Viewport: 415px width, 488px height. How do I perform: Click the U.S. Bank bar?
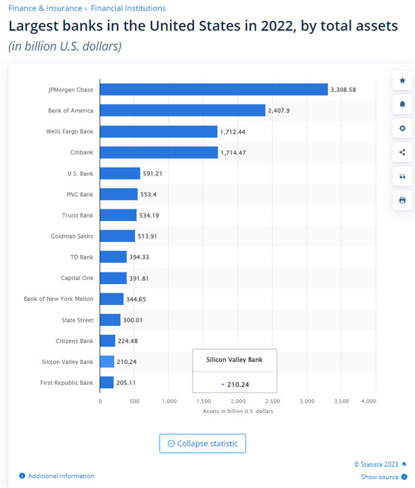coord(120,174)
